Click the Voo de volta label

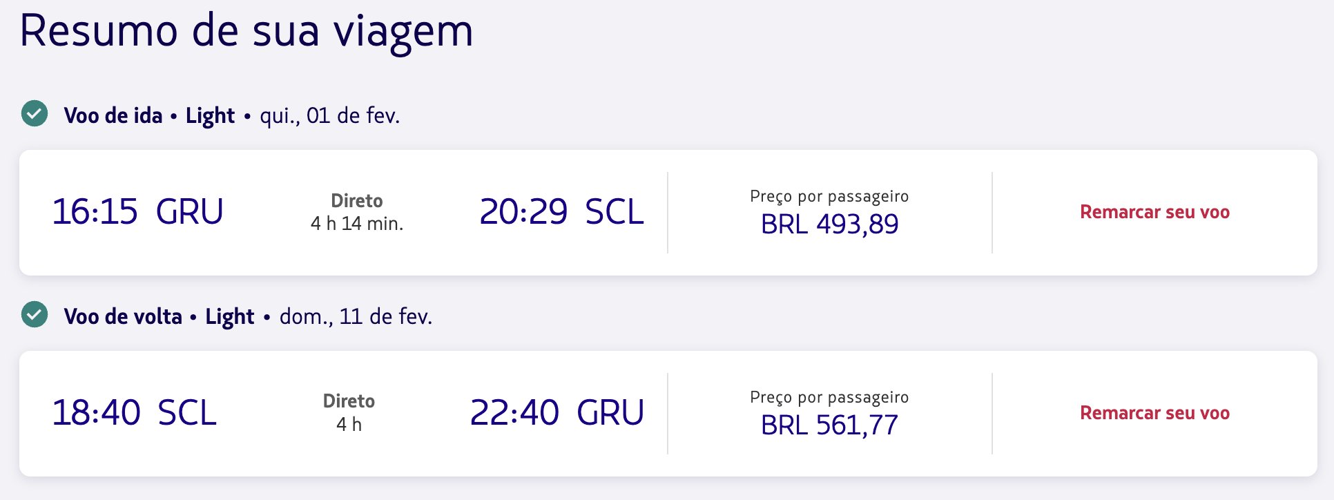[123, 316]
